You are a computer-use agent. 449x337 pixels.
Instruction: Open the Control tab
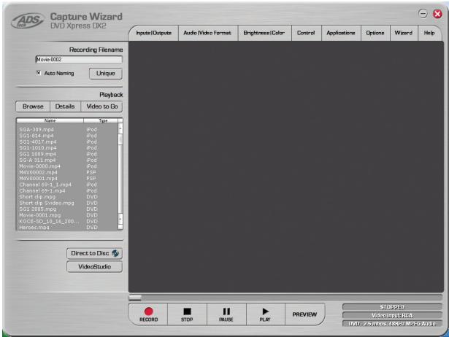[x=306, y=33]
